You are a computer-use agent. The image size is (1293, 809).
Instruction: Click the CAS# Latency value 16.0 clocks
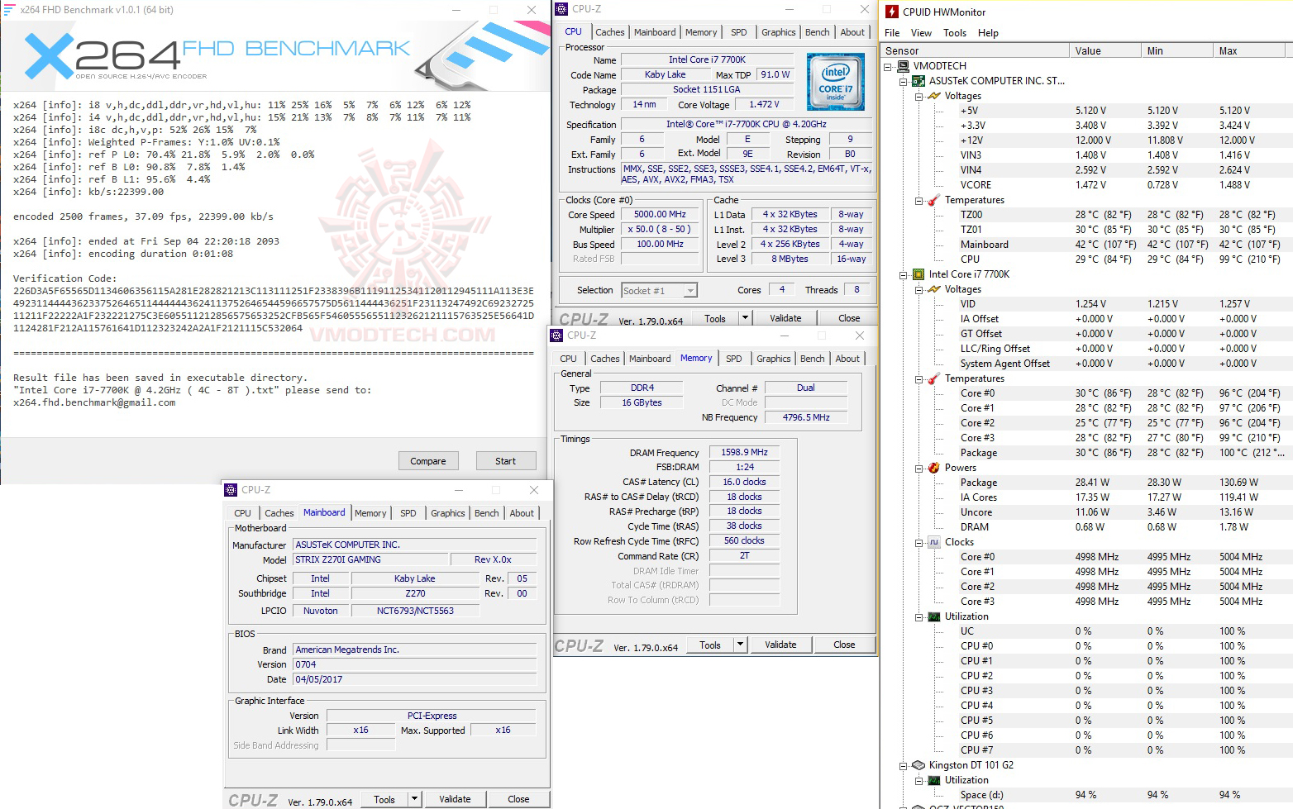coord(744,482)
